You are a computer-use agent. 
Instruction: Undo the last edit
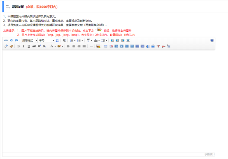point(11,40)
